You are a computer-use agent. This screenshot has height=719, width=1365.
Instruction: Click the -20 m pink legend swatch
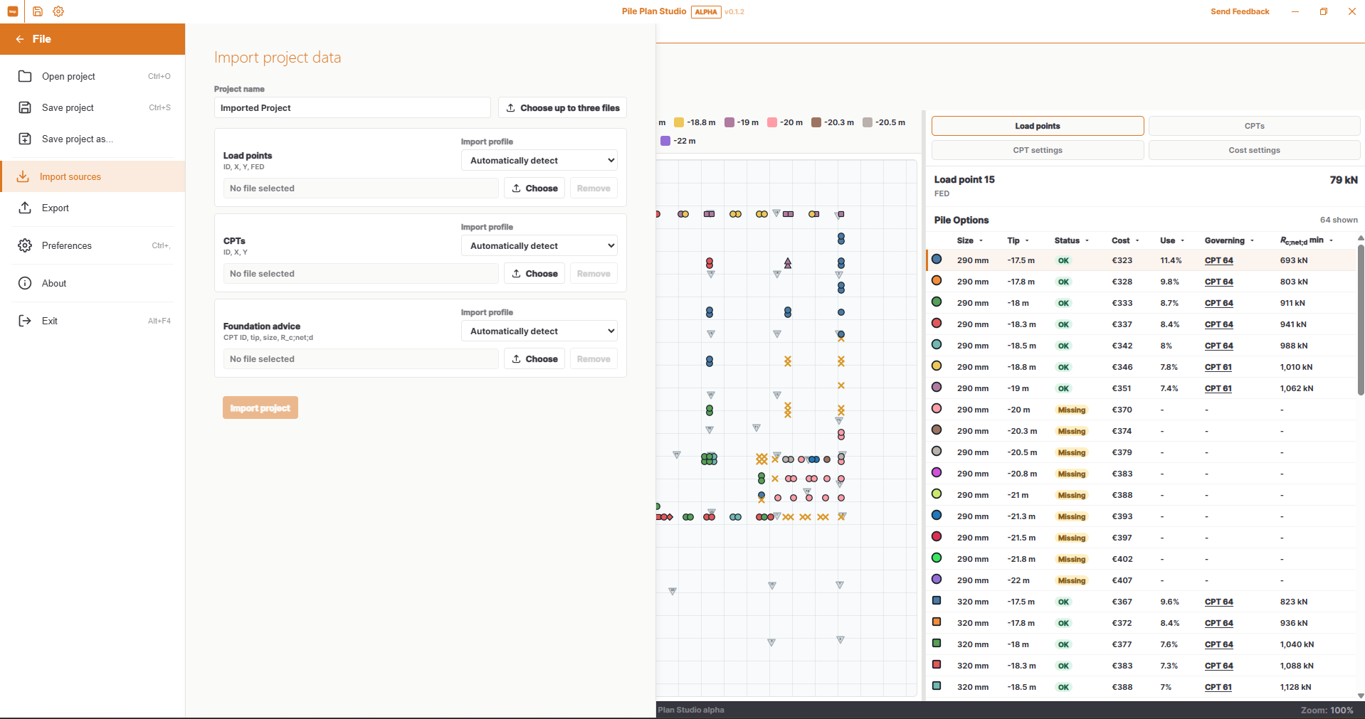pos(772,122)
